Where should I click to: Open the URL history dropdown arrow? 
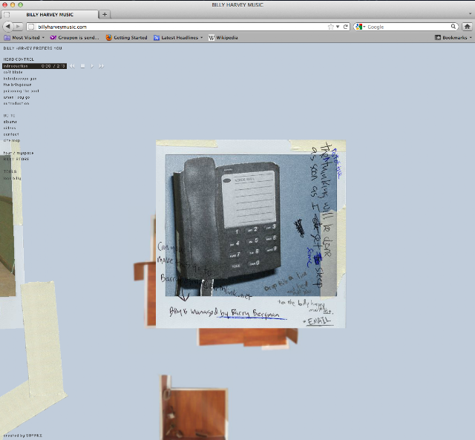point(338,27)
